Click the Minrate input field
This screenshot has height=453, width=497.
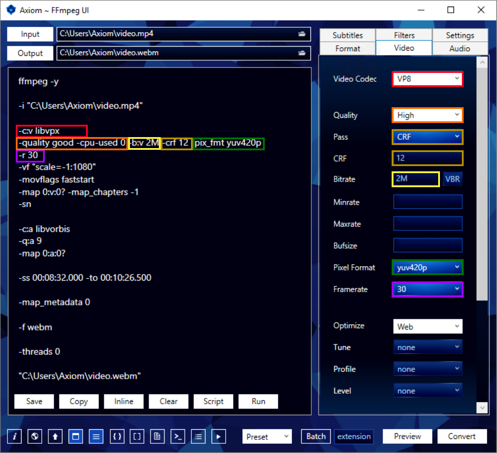[428, 202]
